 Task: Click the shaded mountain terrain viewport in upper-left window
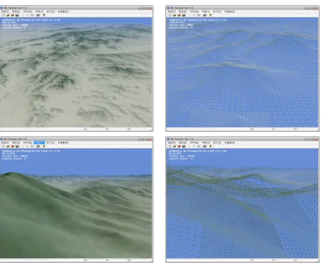coord(76,72)
